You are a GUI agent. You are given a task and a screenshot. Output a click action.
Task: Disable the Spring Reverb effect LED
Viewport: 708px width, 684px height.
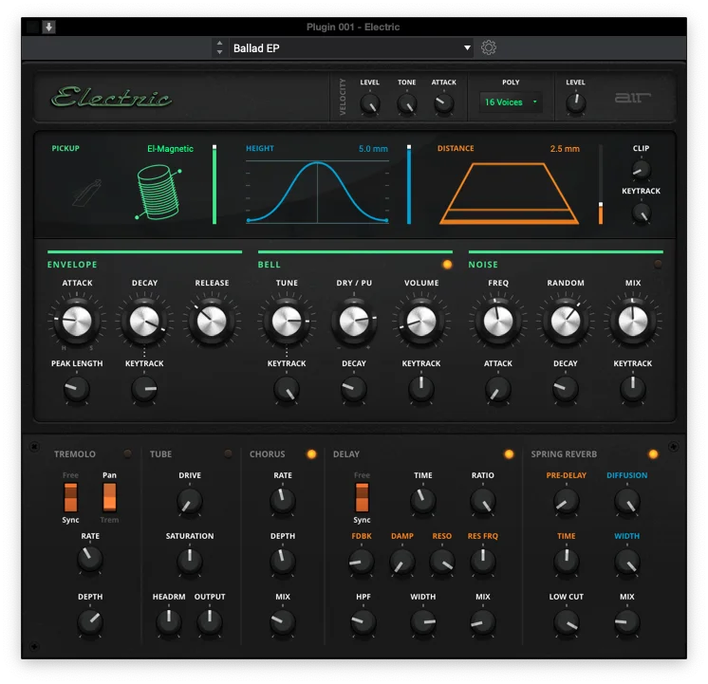point(653,453)
